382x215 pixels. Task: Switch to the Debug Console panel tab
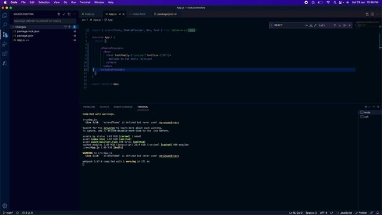point(123,107)
